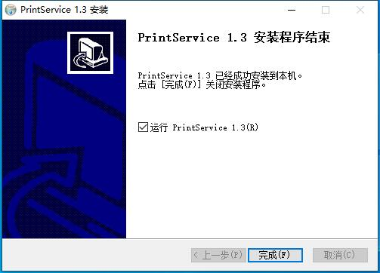The width and height of the screenshot is (380, 273).
Task: Click the message 已经成功安装到本机
Action: (258, 75)
